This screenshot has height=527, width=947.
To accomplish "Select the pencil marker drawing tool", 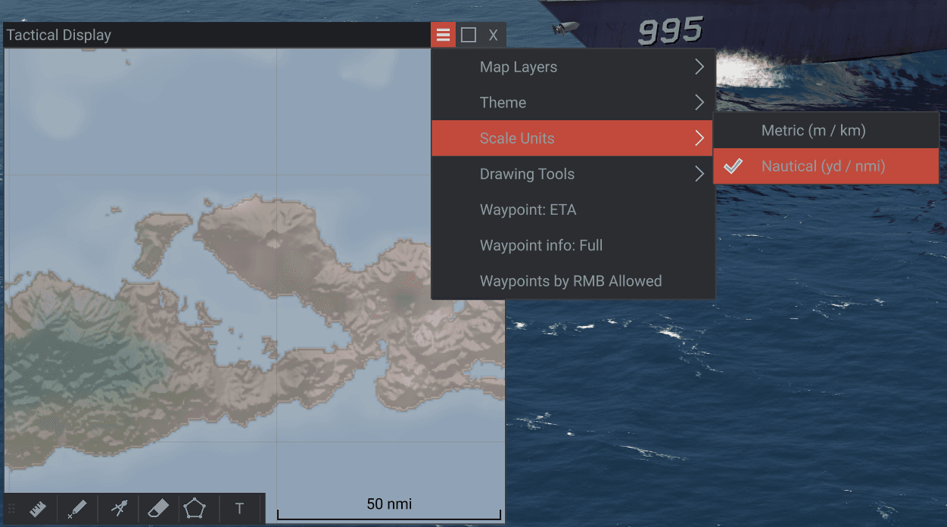I will click(77, 509).
